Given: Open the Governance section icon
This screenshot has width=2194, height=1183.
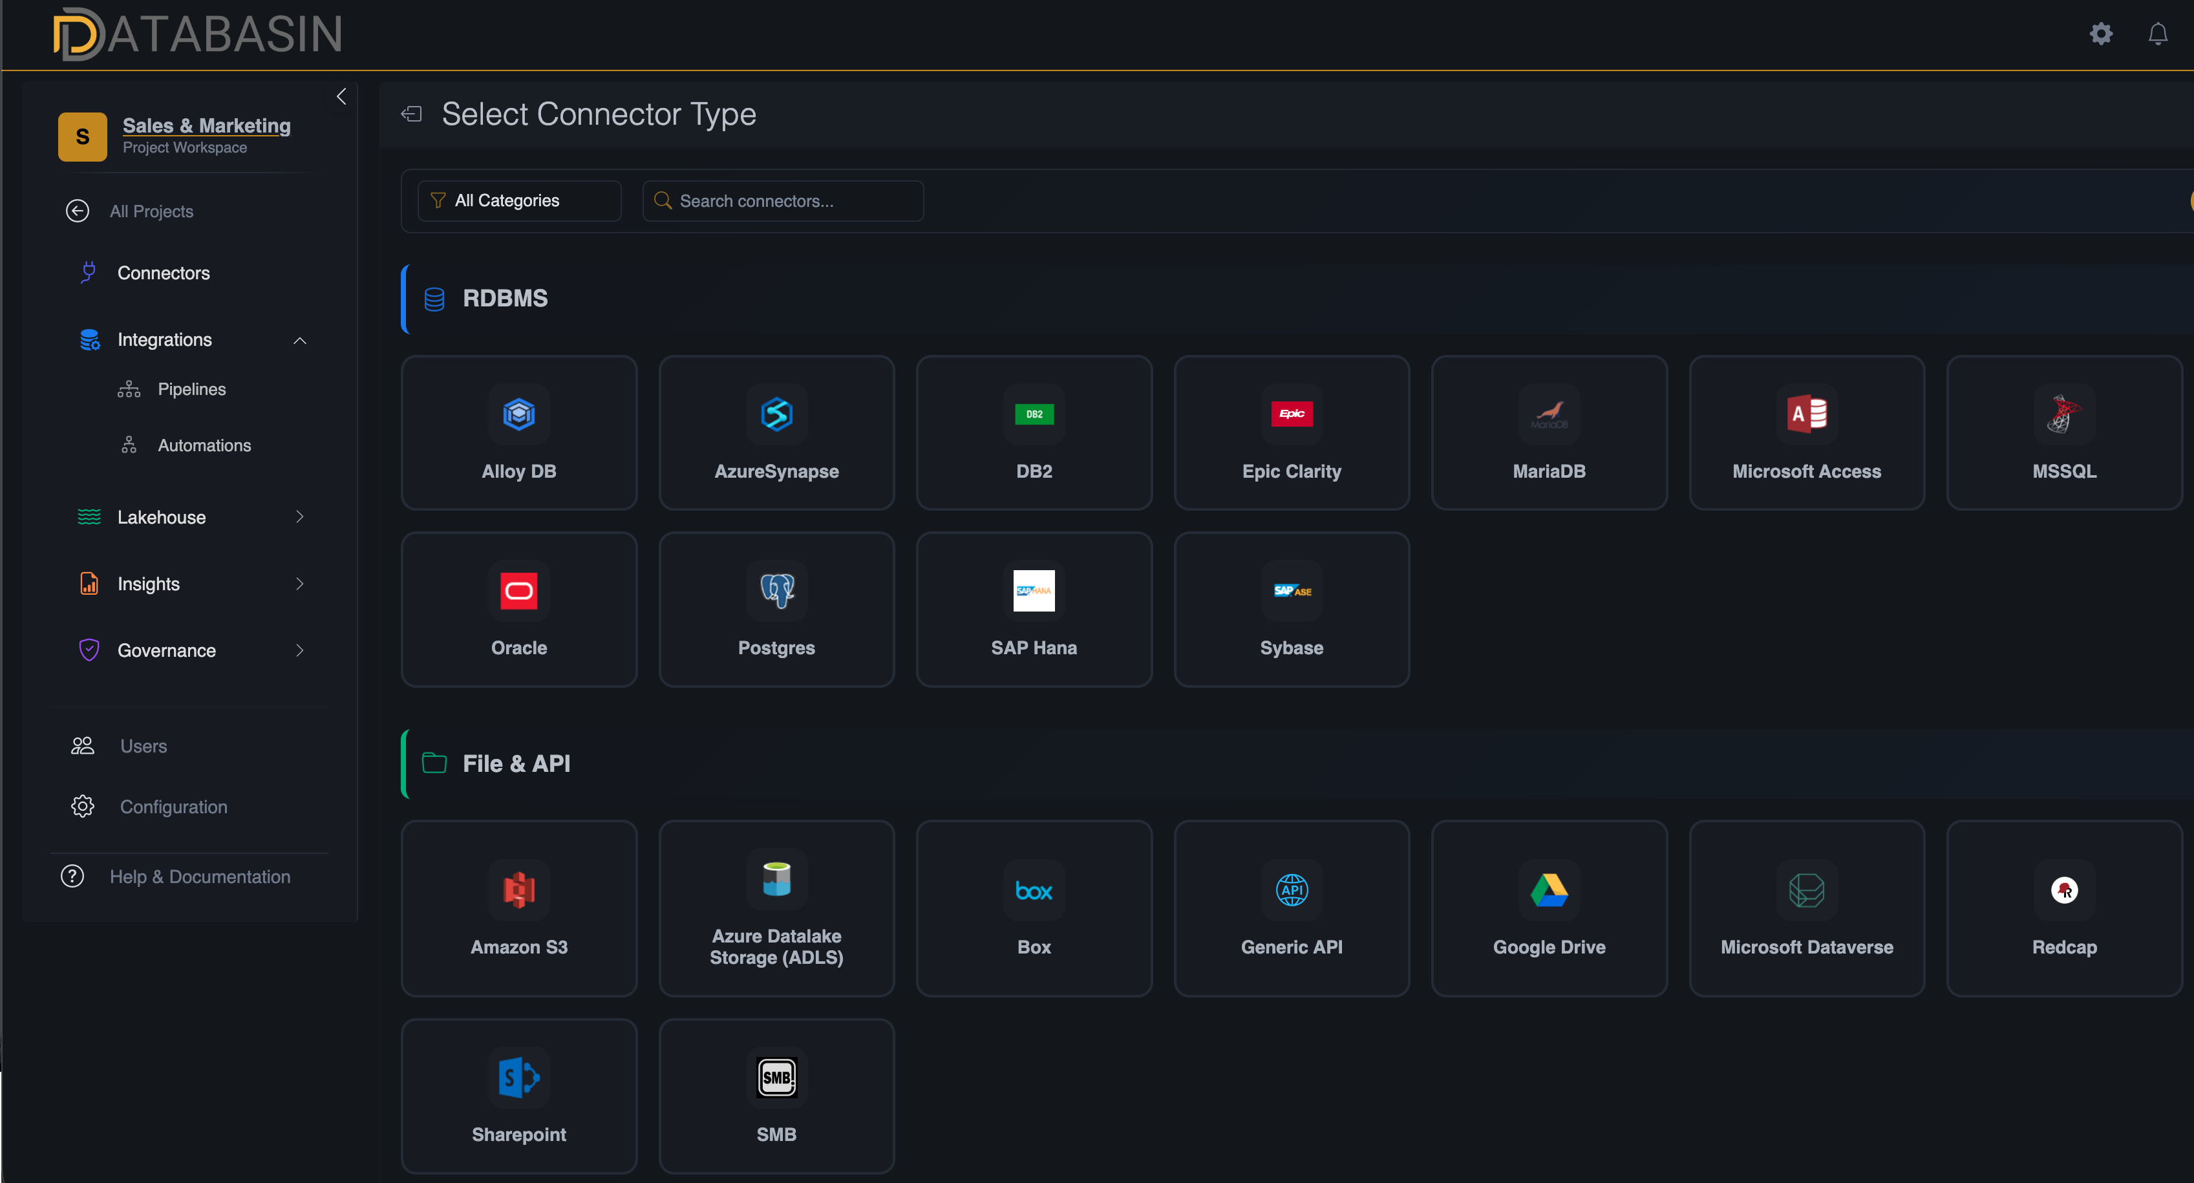Looking at the screenshot, I should click(x=89, y=650).
